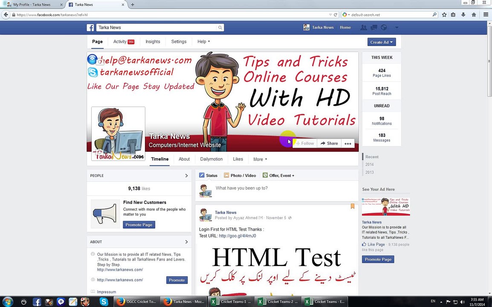Open Dailymotion page tab
The height and width of the screenshot is (307, 492).
coord(211,159)
